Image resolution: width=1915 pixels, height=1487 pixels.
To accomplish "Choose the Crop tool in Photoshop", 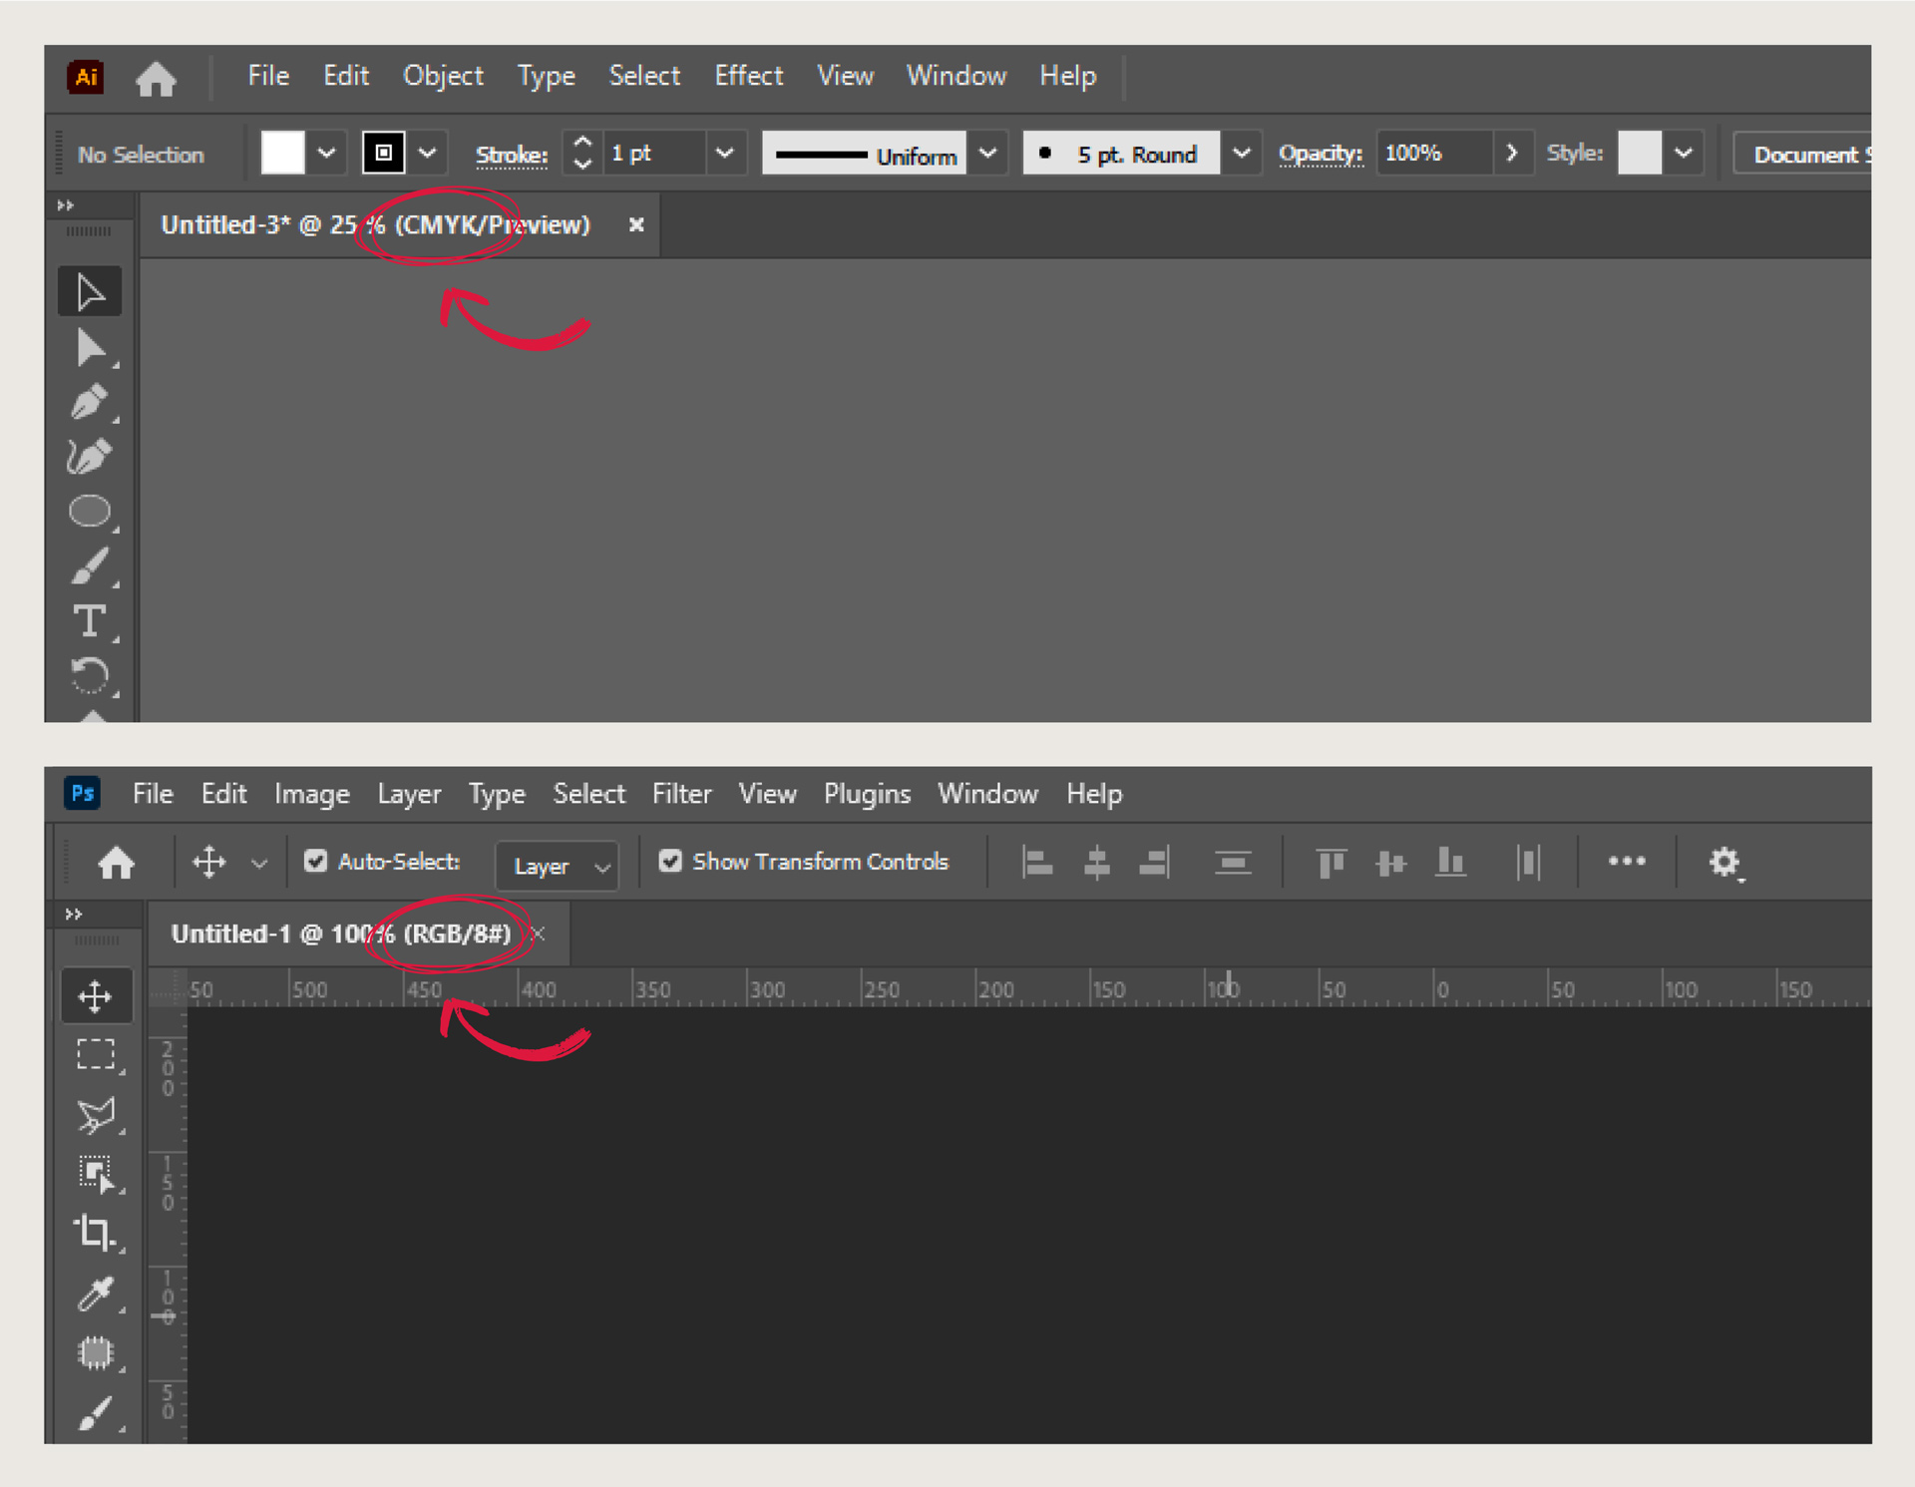I will pos(96,1233).
